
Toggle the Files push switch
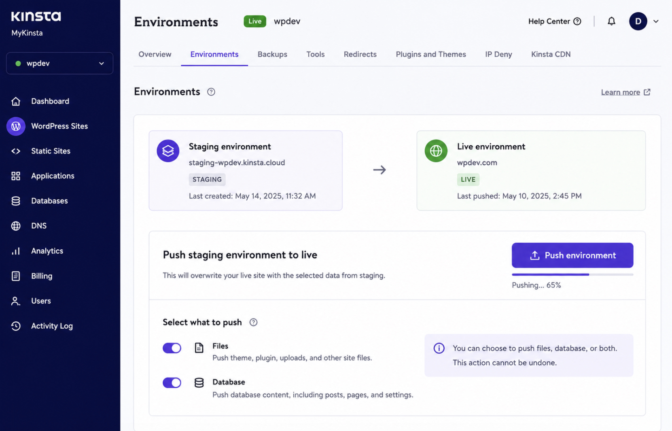[x=172, y=348]
